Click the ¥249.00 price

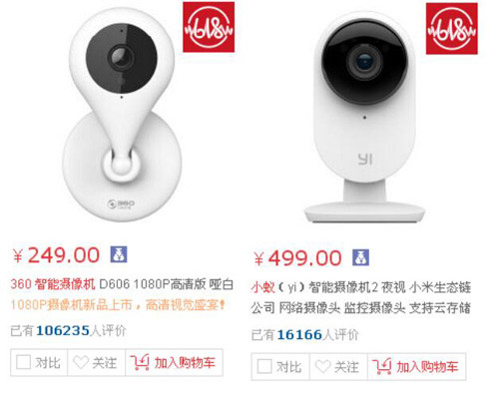pyautogui.click(x=56, y=255)
